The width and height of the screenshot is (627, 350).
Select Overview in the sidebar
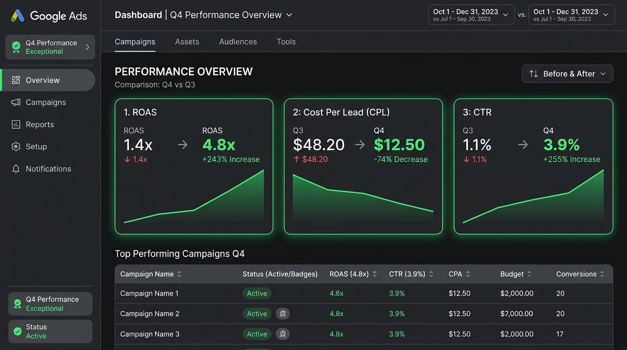tap(48, 80)
